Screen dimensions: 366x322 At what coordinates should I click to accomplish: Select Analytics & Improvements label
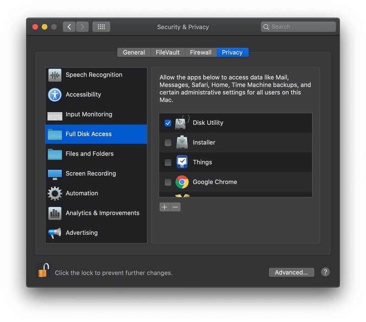[102, 213]
